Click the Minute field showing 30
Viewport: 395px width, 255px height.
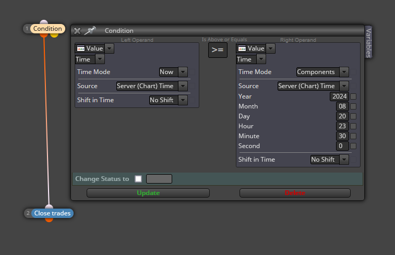point(342,136)
